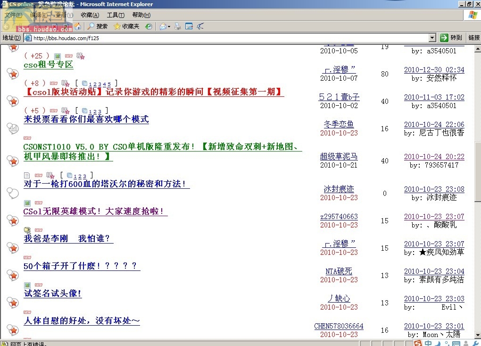Image resolution: width=481 pixels, height=346 pixels.
Task: Click the digest badge icon next to (+8)
Action: [65, 83]
